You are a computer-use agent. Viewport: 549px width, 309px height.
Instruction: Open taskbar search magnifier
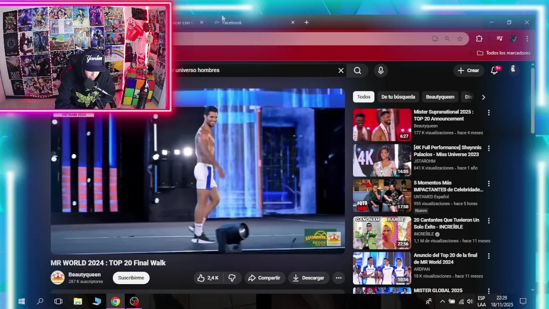coord(40,301)
